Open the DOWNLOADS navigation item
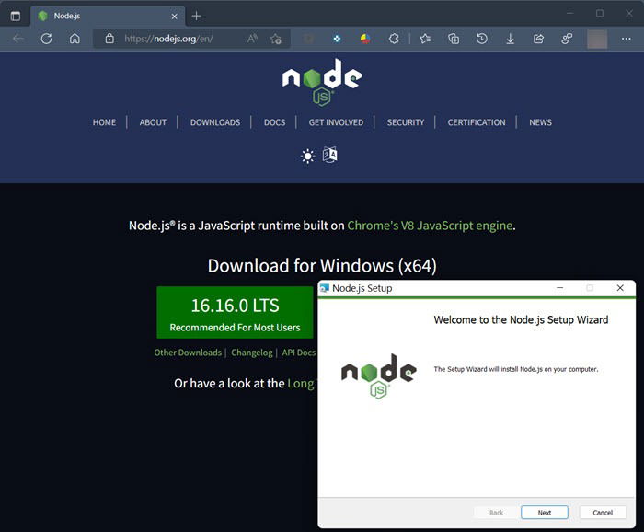The image size is (644, 532). [215, 122]
